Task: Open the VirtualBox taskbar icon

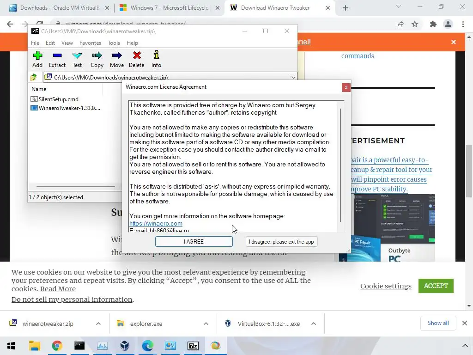Action: [125, 346]
